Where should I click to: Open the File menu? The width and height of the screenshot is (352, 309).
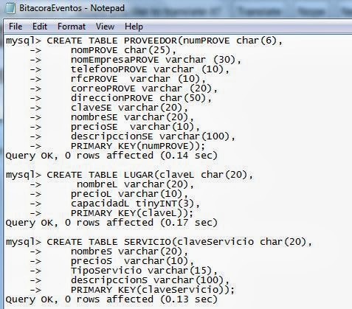15,27
